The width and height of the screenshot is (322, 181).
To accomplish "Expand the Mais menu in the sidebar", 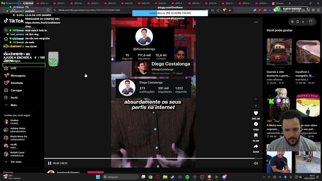I will [14, 105].
